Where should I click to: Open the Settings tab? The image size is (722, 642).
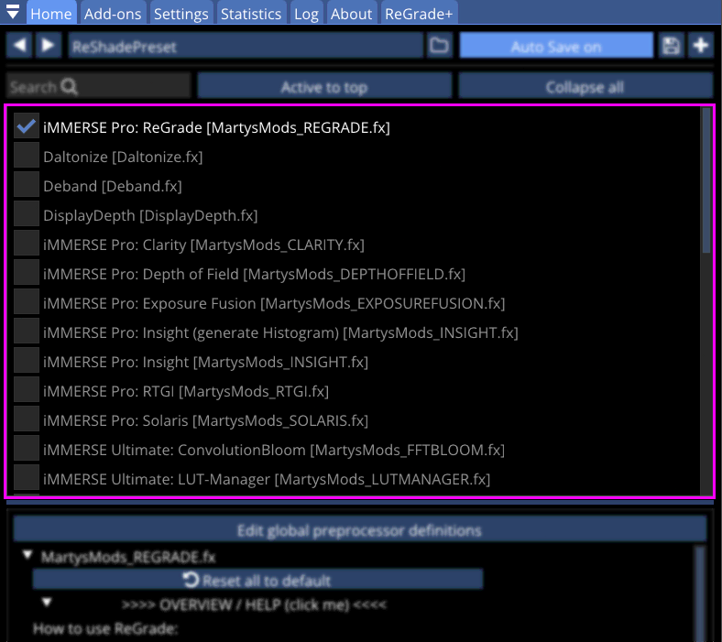click(181, 13)
